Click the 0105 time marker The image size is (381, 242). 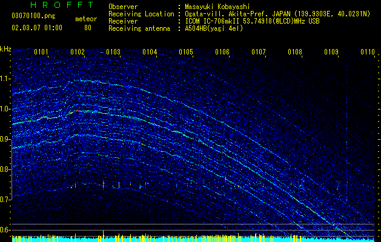[186, 52]
